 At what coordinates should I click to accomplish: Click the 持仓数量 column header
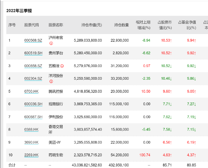tap(122, 25)
